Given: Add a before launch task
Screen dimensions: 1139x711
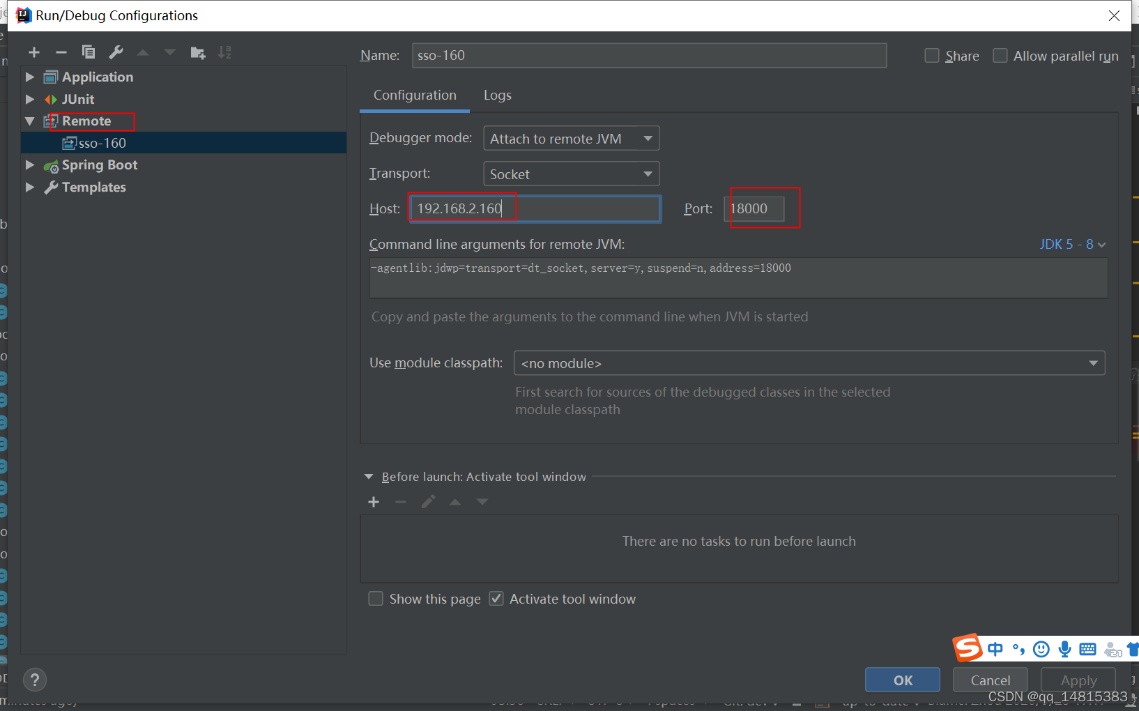Looking at the screenshot, I should [x=374, y=502].
